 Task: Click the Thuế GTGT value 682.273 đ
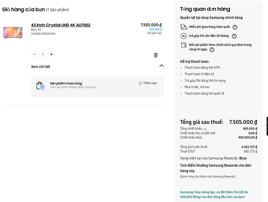coord(250,151)
